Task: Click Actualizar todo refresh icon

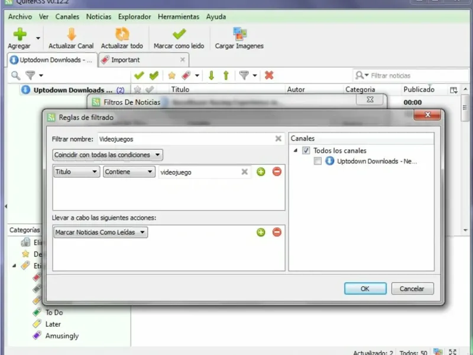Action: click(122, 34)
